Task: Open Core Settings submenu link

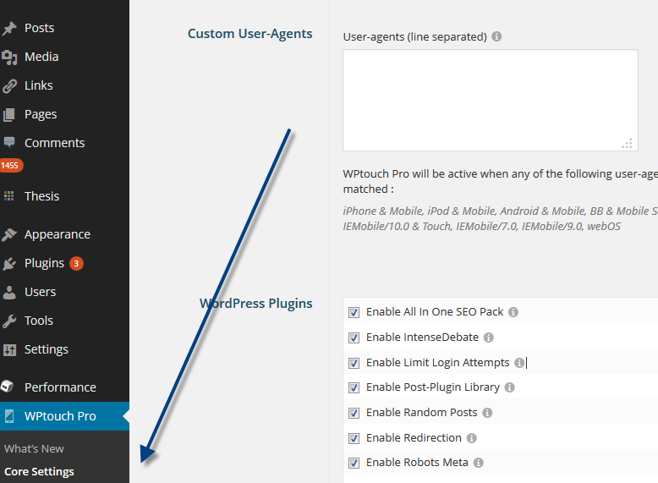Action: point(39,472)
